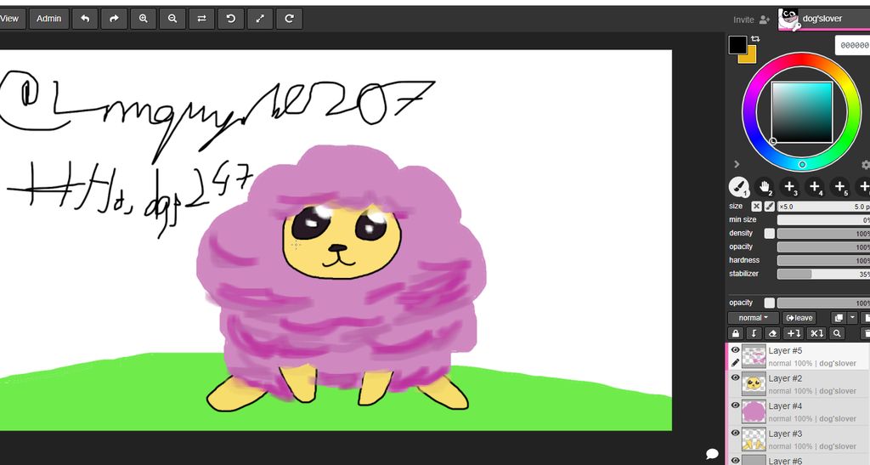This screenshot has height=465, width=870.
Task: Rotate view counter-clockwise in toolbar
Action: point(231,19)
